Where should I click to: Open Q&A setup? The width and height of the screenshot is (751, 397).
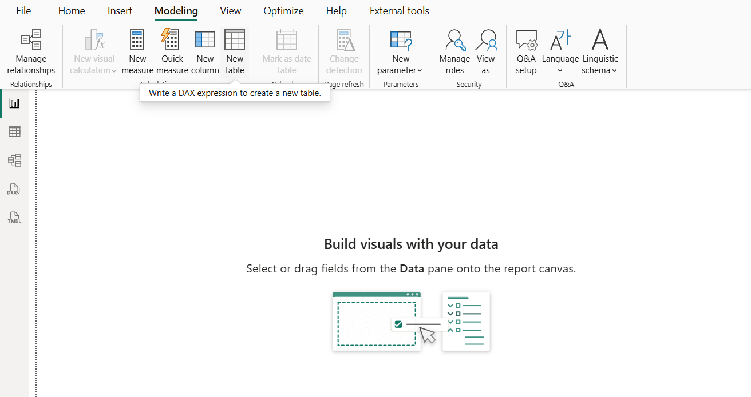tap(526, 53)
